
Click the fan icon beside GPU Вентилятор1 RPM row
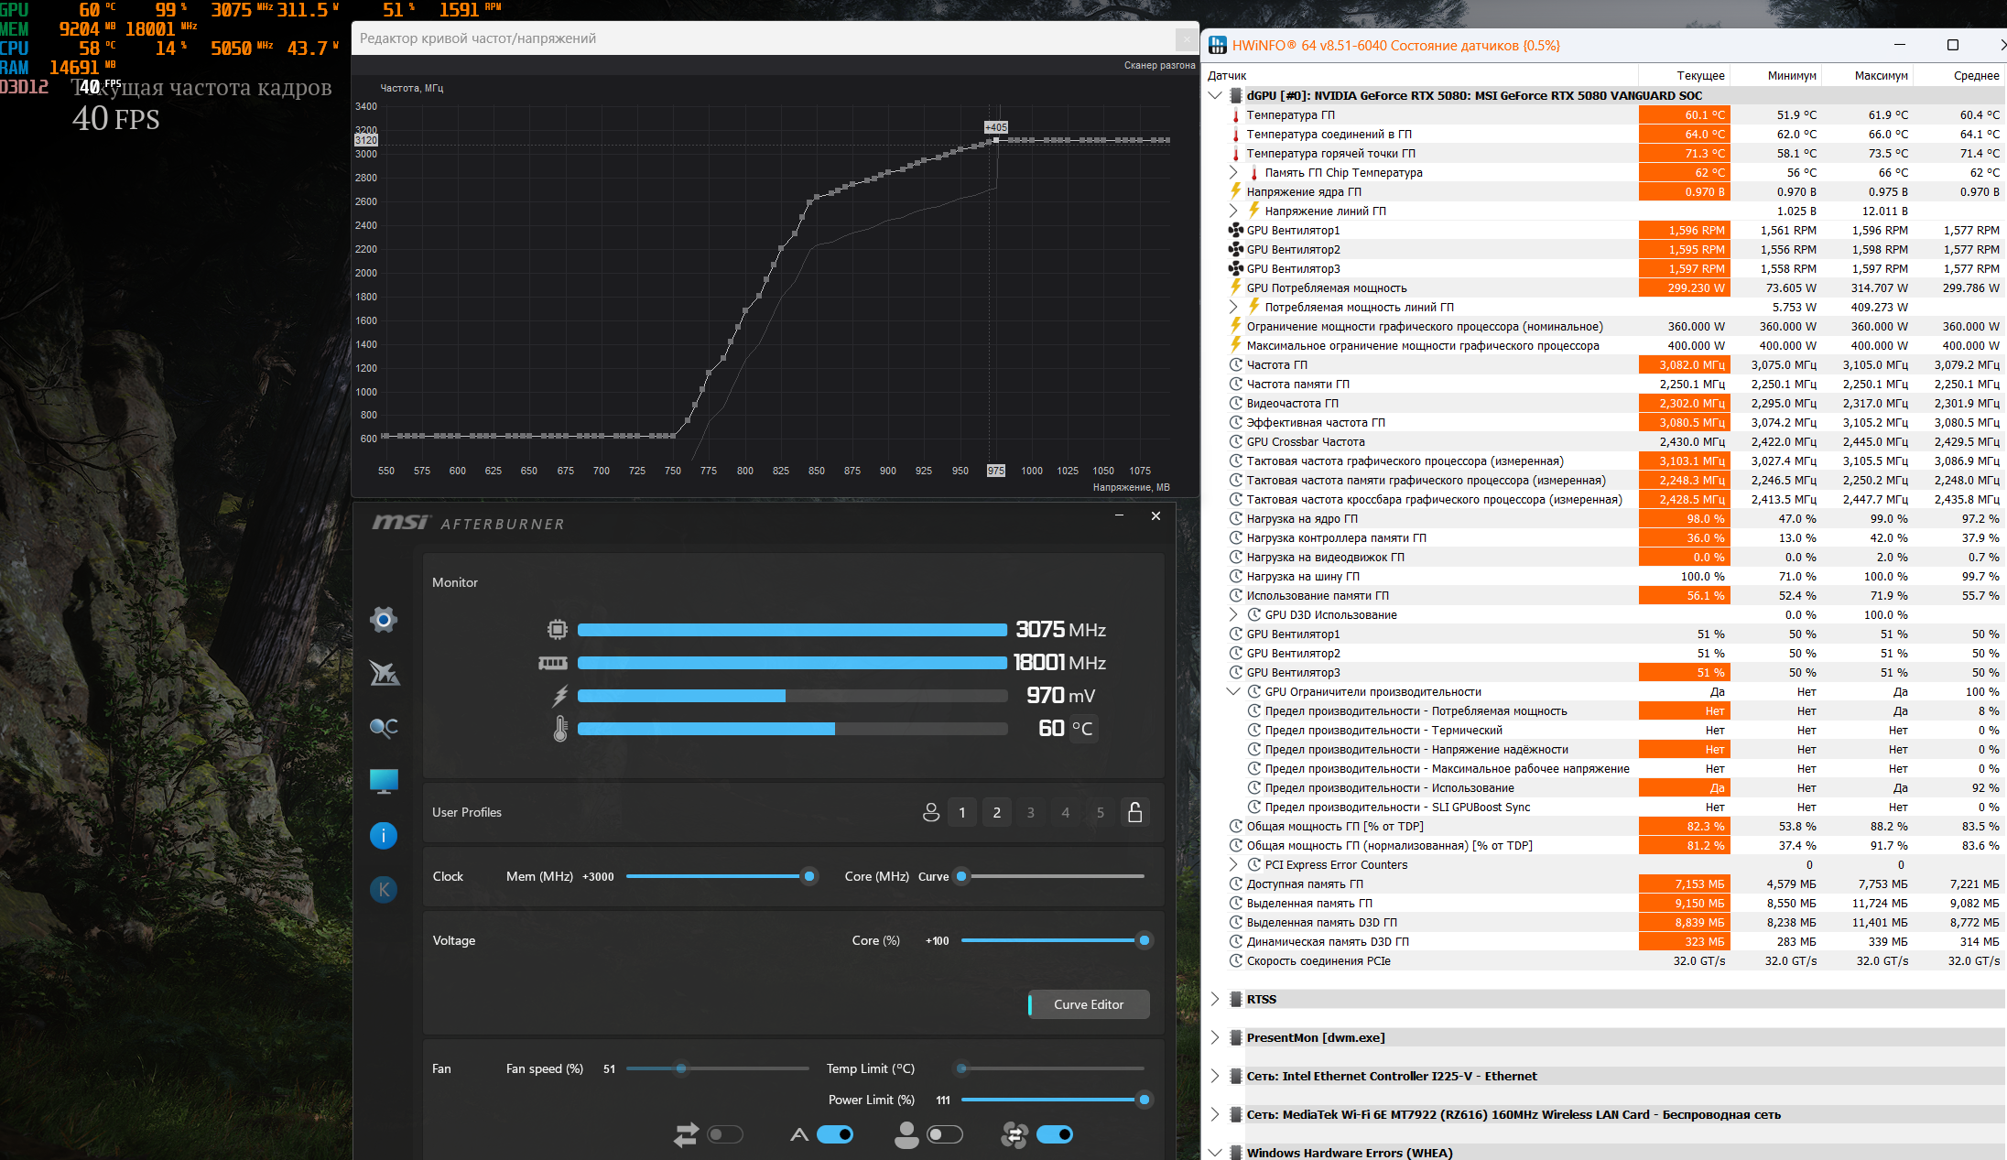click(1236, 230)
